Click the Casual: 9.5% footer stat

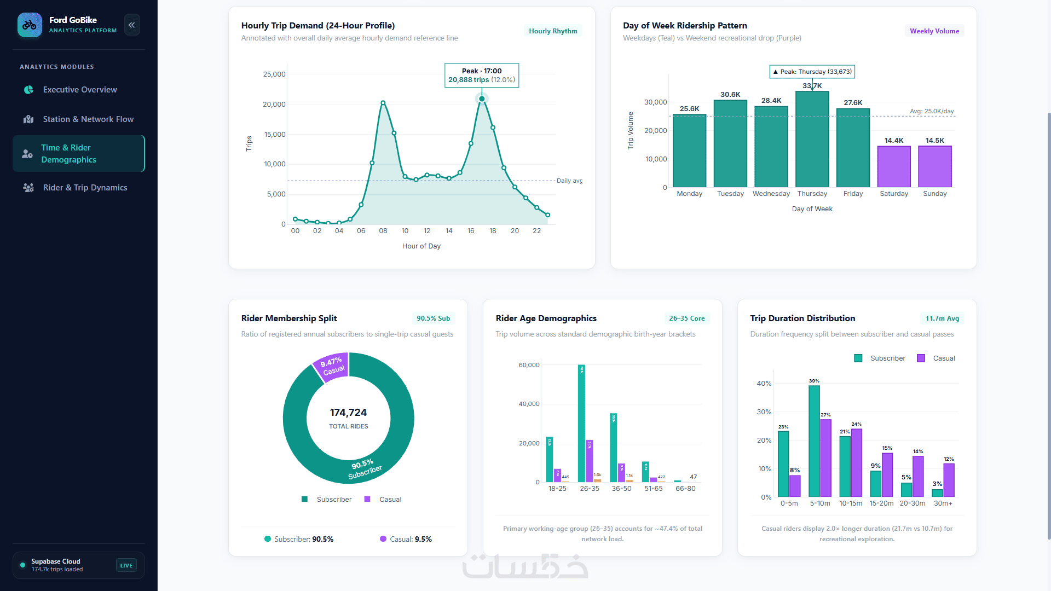pos(406,539)
